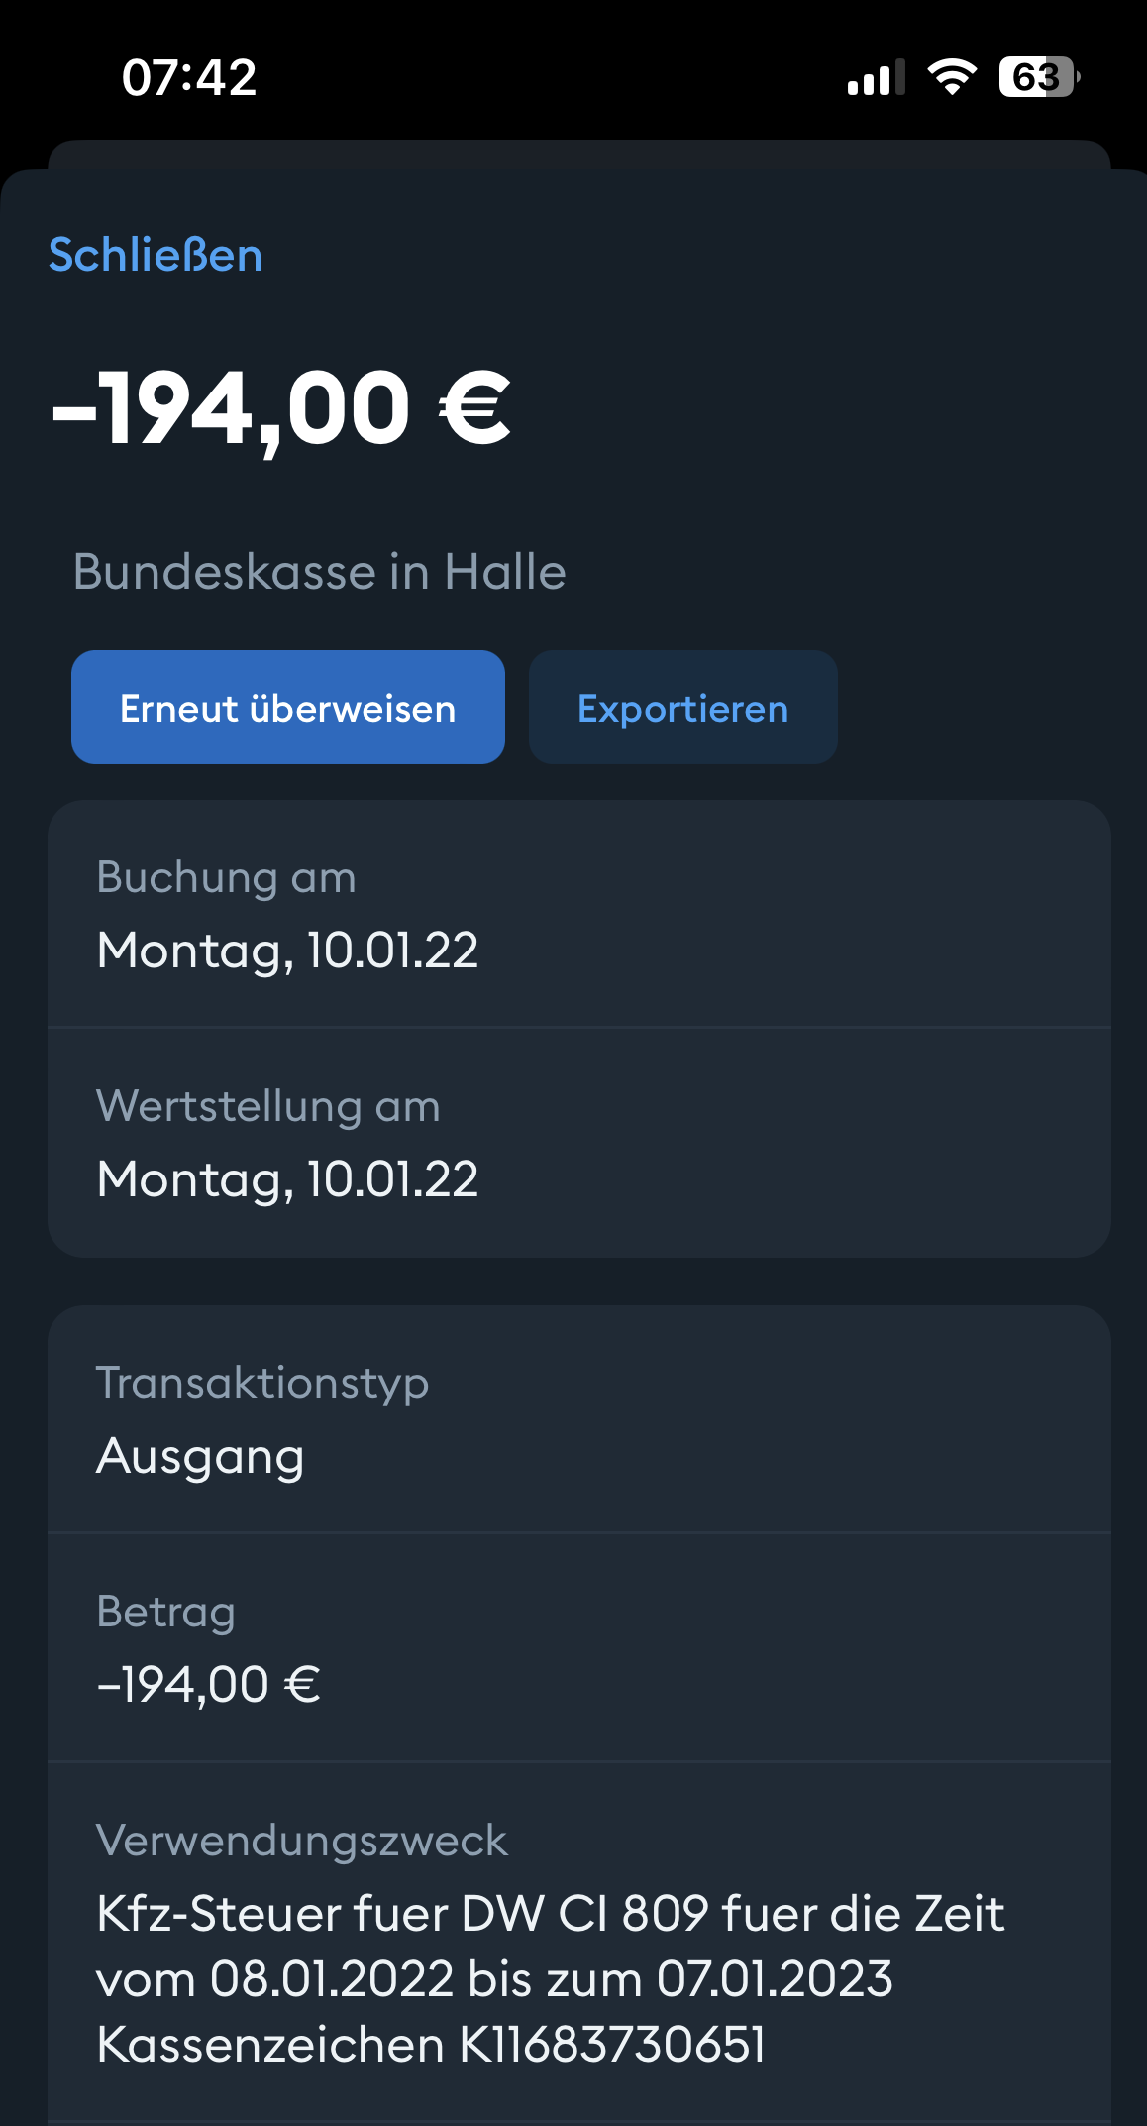1147x2126 pixels.
Task: Tap the Kassenzeichen K11683730651 reference line
Action: point(431,2045)
